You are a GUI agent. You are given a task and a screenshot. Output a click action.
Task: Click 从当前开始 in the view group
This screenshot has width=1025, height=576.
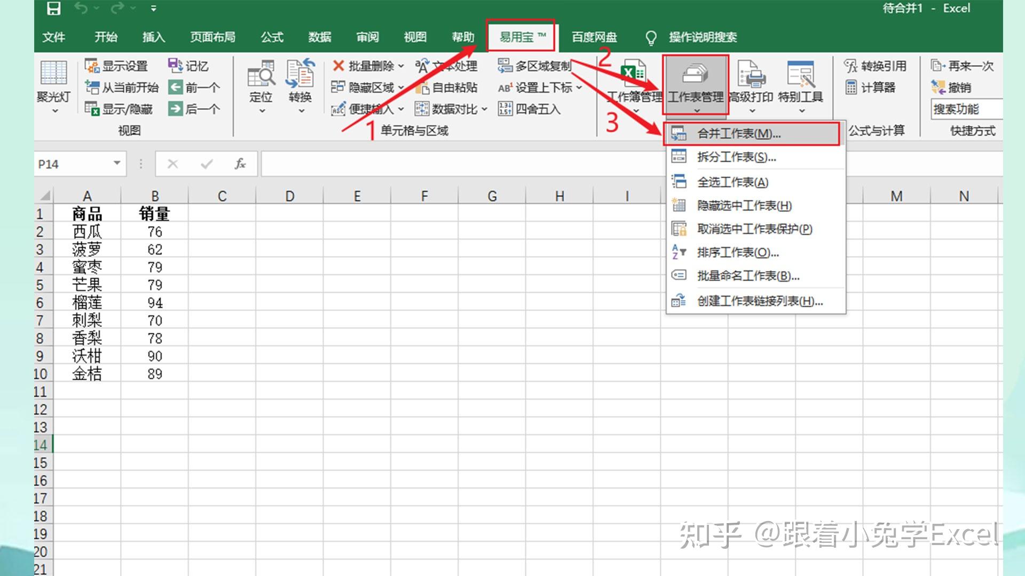pos(123,87)
